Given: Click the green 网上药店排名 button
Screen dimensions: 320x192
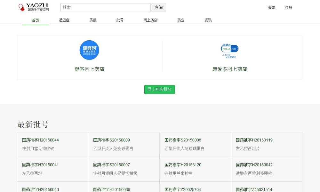Looking at the screenshot, I should click(159, 90).
